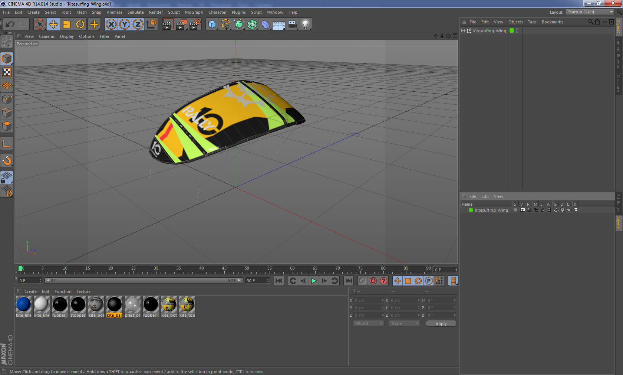
Task: Open the viewport Cameras menu
Action: (47, 36)
